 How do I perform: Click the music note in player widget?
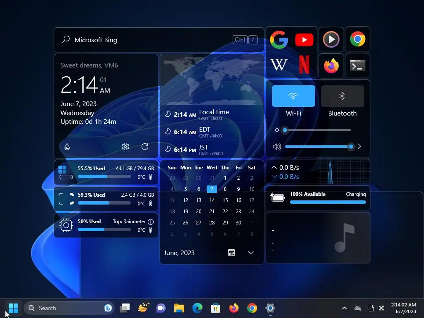(344, 238)
